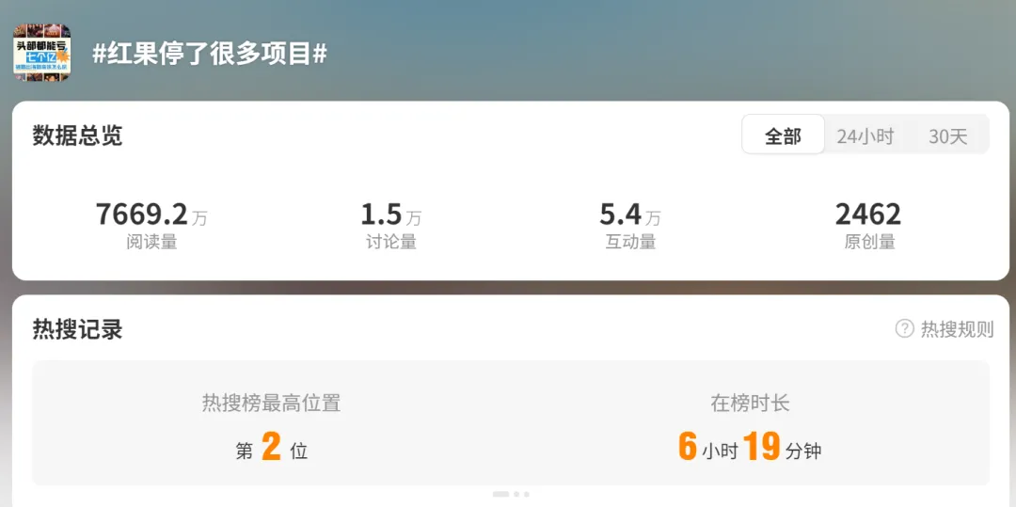Click the 阅读量 label
This screenshot has width=1016, height=507.
tap(151, 242)
